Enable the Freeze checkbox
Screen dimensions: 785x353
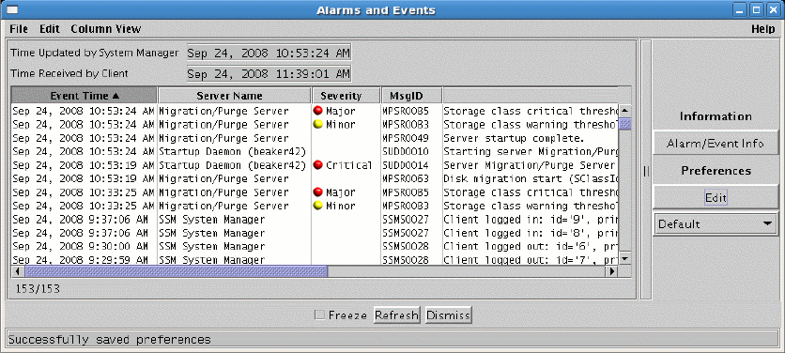pos(319,315)
